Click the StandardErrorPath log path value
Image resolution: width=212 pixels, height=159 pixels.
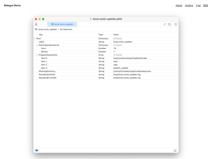[x=127, y=78]
